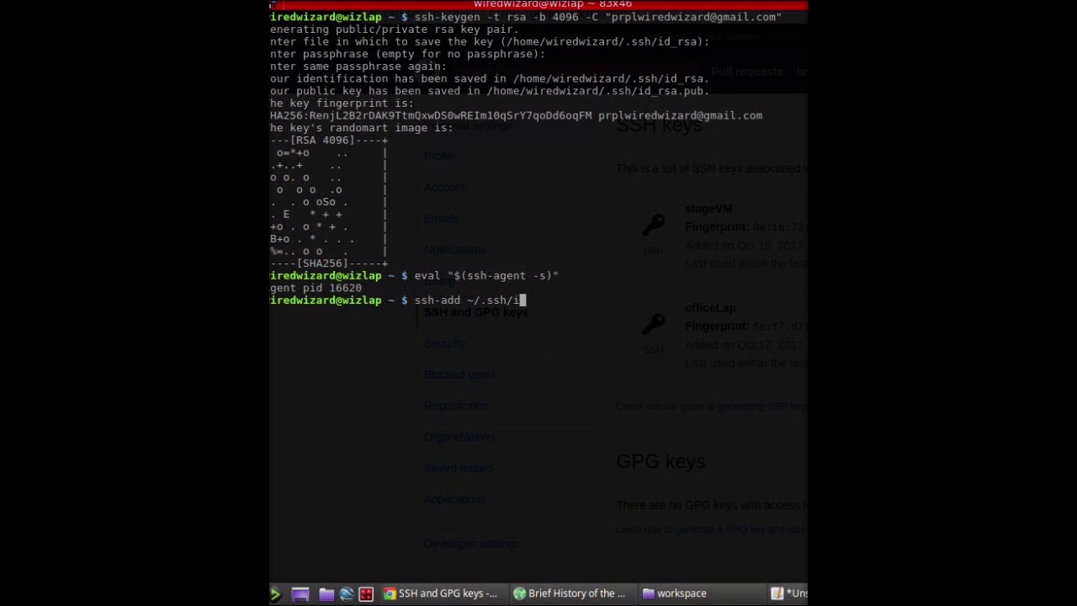Select SSH and GPG keys in GitHub sidebar
Image resolution: width=1077 pixels, height=606 pixels.
pyautogui.click(x=476, y=312)
